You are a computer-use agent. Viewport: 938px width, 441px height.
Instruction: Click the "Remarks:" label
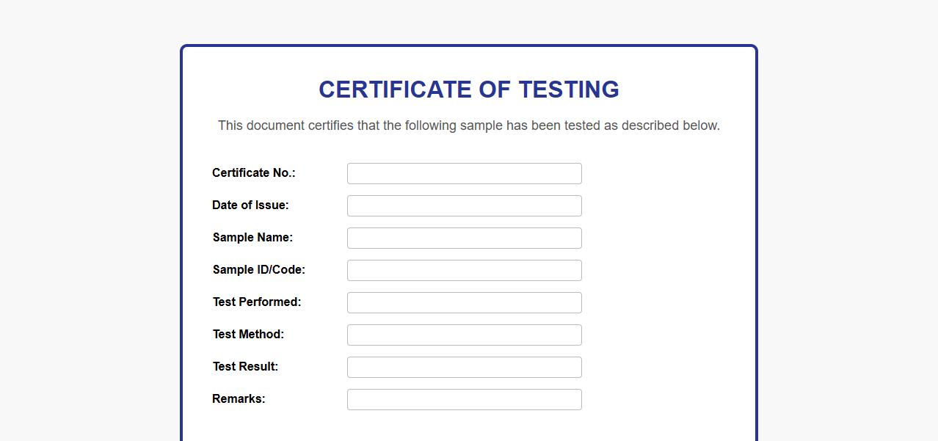click(x=239, y=399)
